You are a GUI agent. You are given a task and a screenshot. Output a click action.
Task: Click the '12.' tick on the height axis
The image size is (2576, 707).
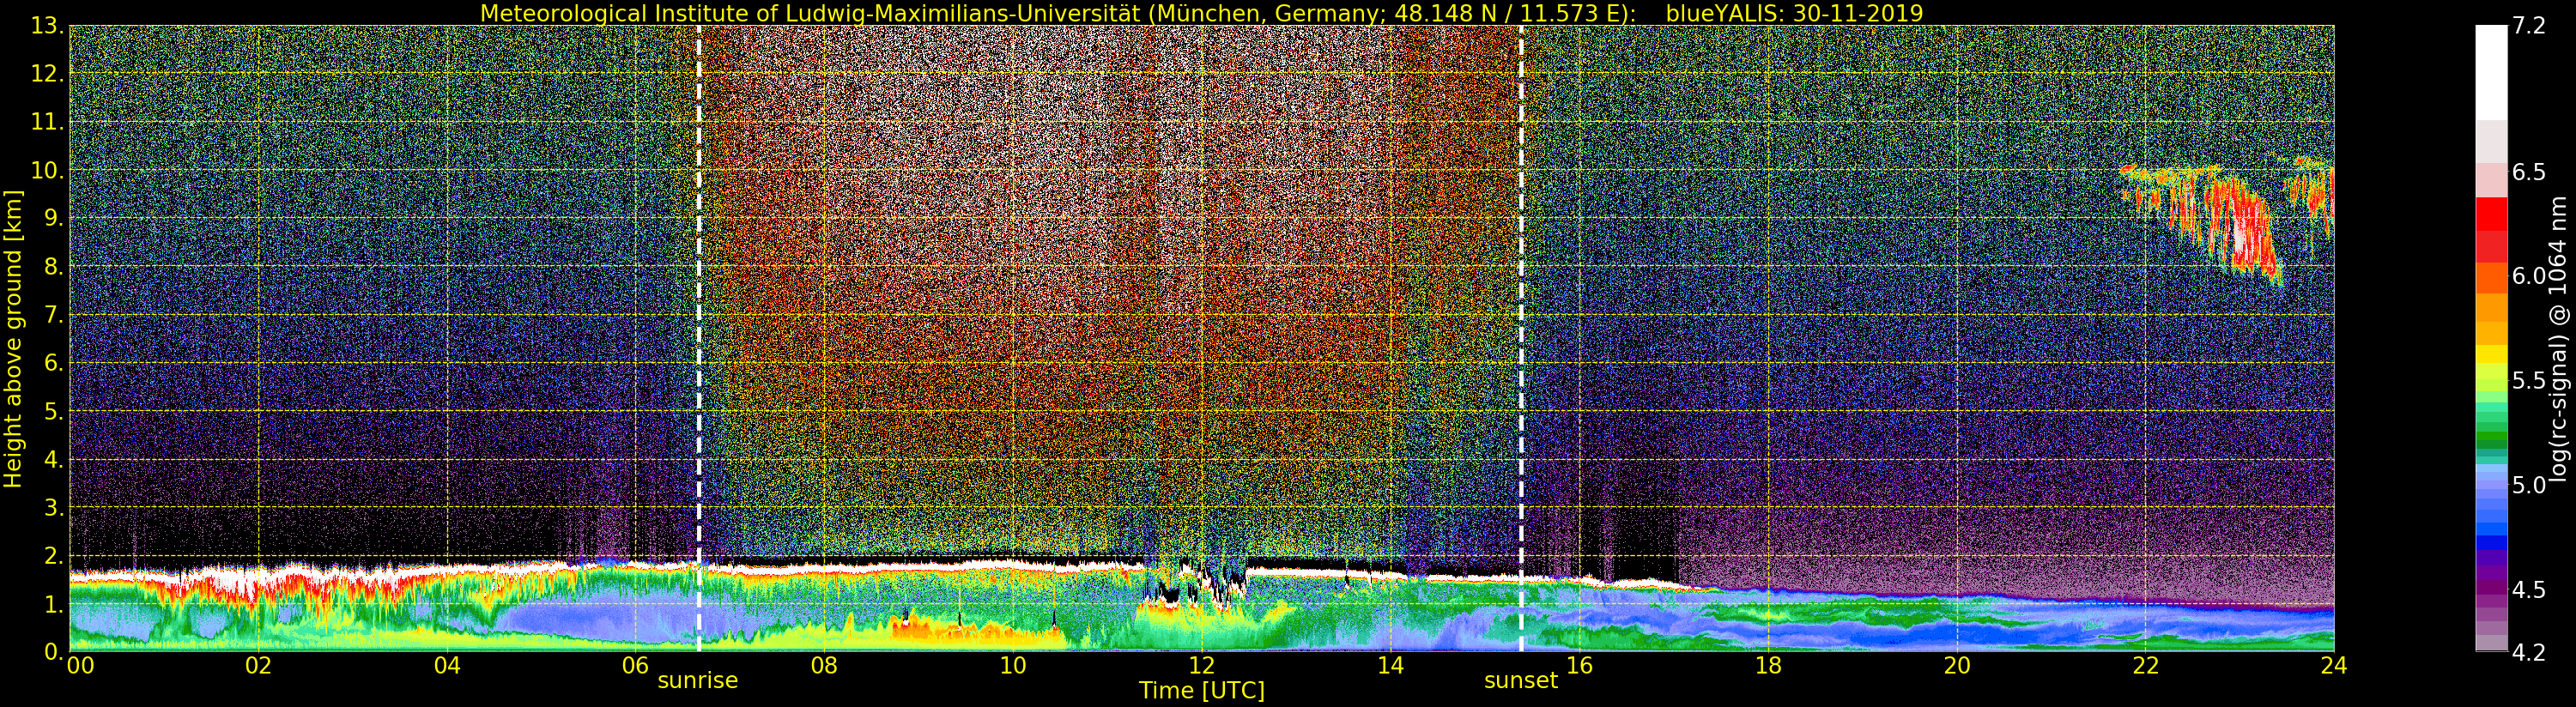47,74
